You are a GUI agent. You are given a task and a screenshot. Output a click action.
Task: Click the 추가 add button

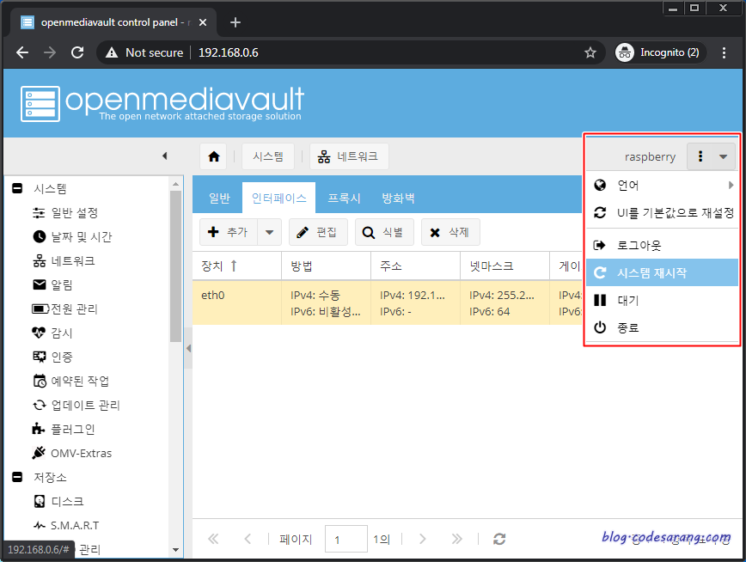(x=229, y=232)
